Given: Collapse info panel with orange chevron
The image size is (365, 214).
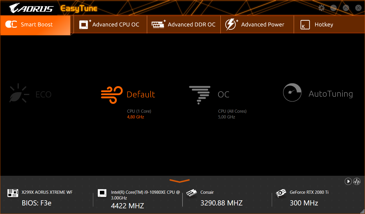Looking at the screenshot, I should [x=180, y=181].
